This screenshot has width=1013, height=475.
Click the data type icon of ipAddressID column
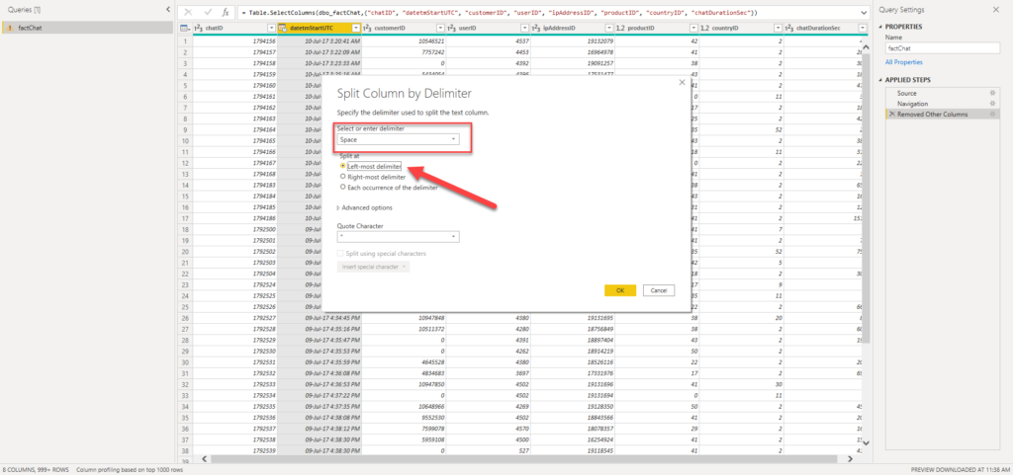point(536,28)
